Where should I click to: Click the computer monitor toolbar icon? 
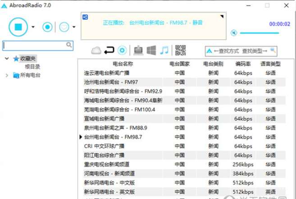138,50
